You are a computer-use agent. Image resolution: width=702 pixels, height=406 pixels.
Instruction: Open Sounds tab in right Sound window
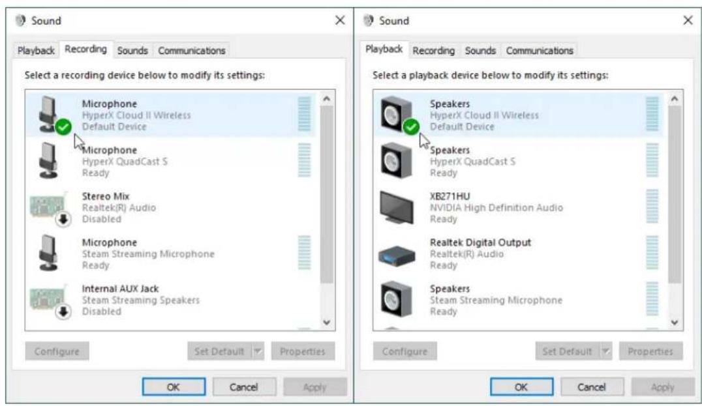click(x=480, y=51)
